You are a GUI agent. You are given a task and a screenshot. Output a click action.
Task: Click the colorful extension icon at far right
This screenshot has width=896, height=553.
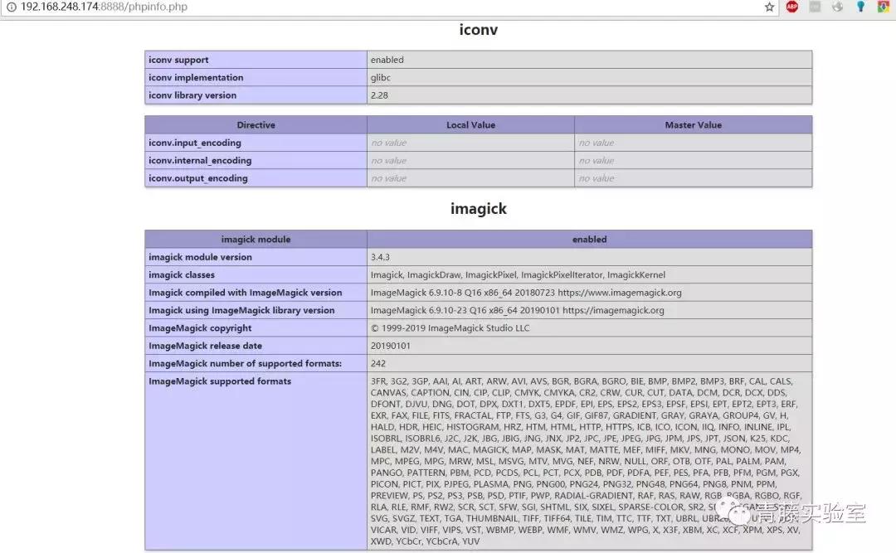tap(884, 7)
